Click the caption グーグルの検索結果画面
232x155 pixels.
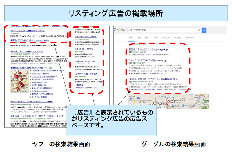[x=174, y=144]
